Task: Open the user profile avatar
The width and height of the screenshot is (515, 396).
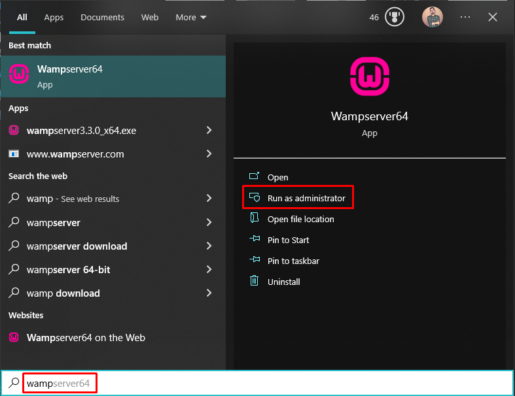Action: 433,17
